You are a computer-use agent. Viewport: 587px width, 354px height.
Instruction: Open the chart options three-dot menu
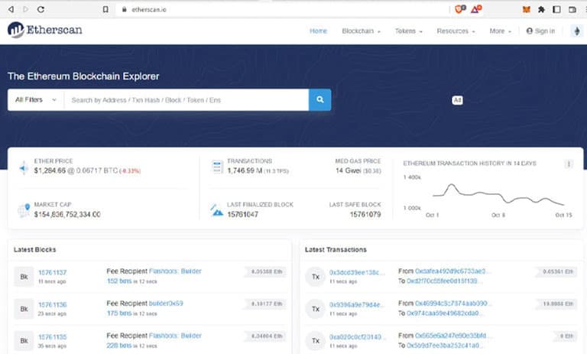click(x=569, y=164)
